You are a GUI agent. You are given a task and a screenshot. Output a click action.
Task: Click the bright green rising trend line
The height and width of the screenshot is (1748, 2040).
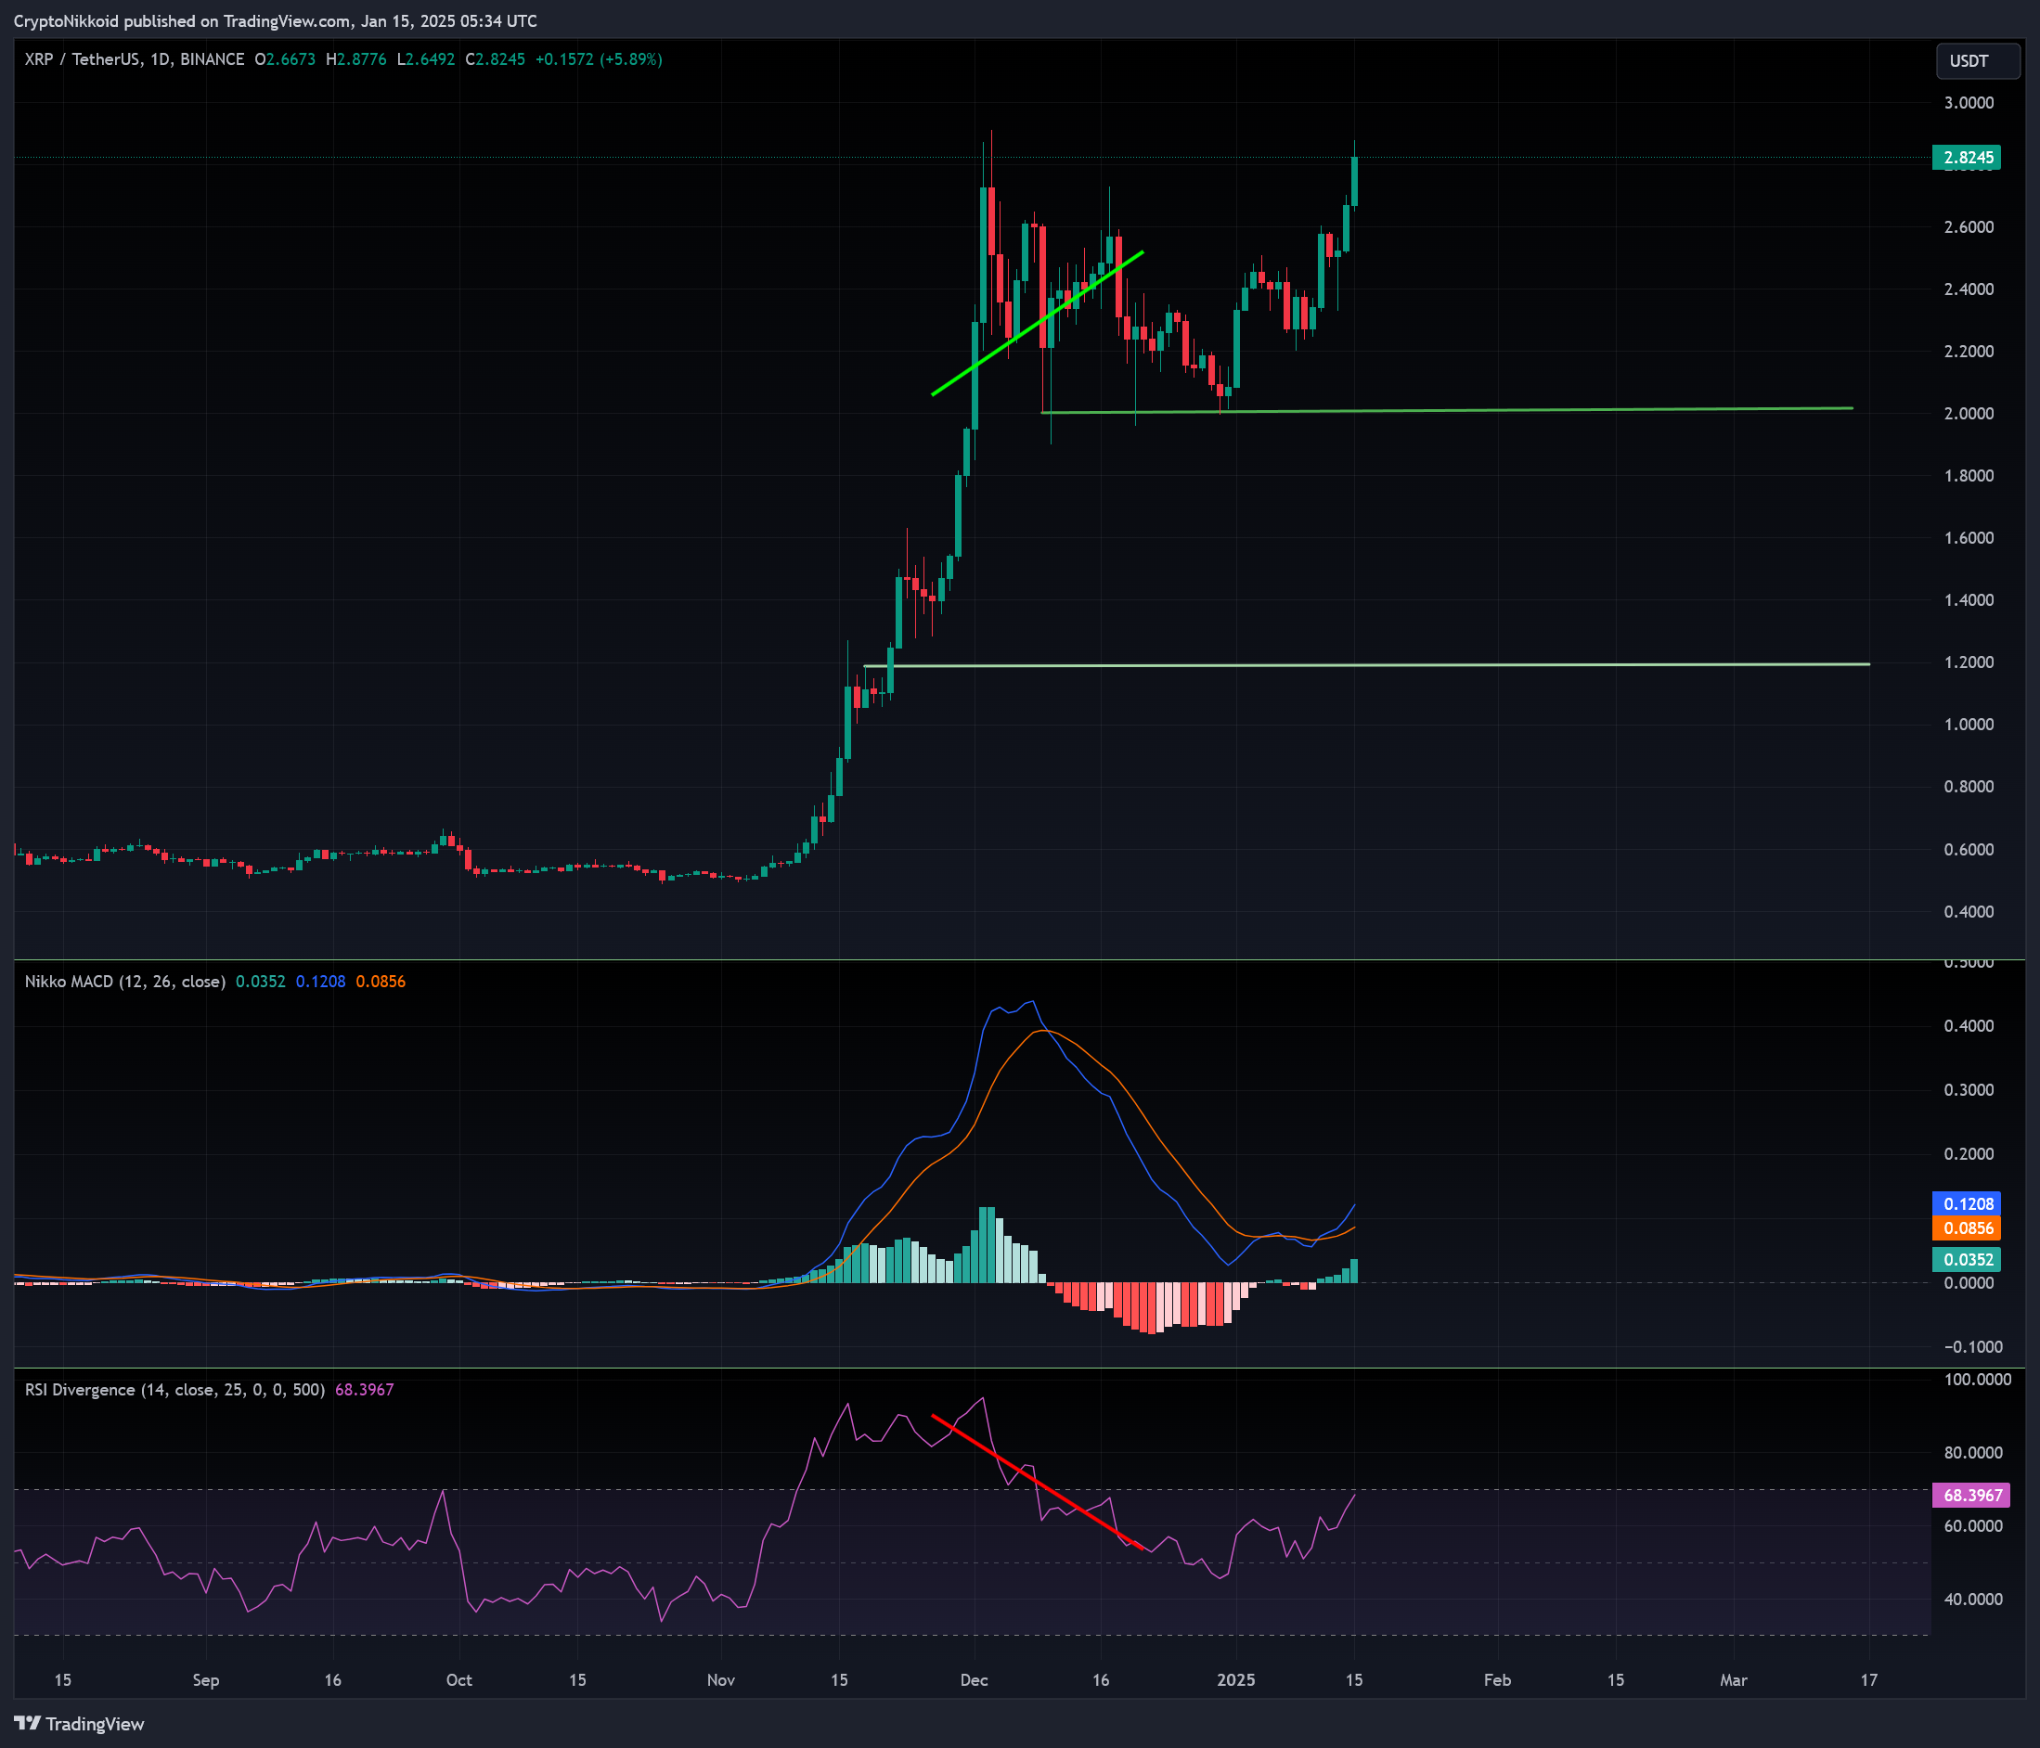[x=1038, y=324]
